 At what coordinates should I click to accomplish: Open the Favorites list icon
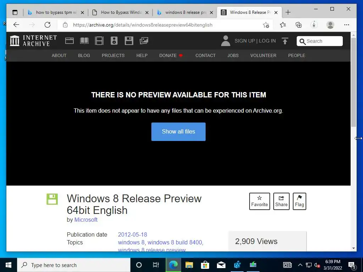[283, 25]
